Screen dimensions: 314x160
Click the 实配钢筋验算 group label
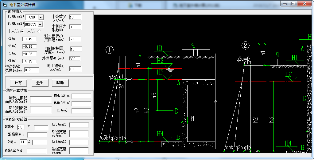coord(16,119)
